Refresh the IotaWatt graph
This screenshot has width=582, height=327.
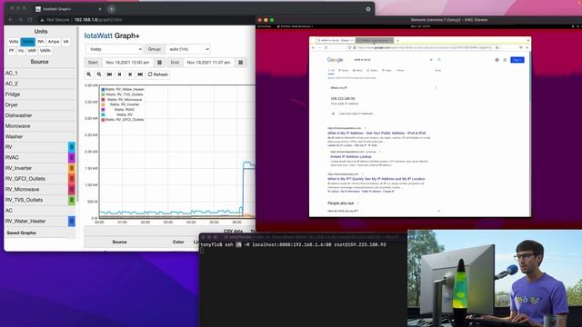pos(158,74)
